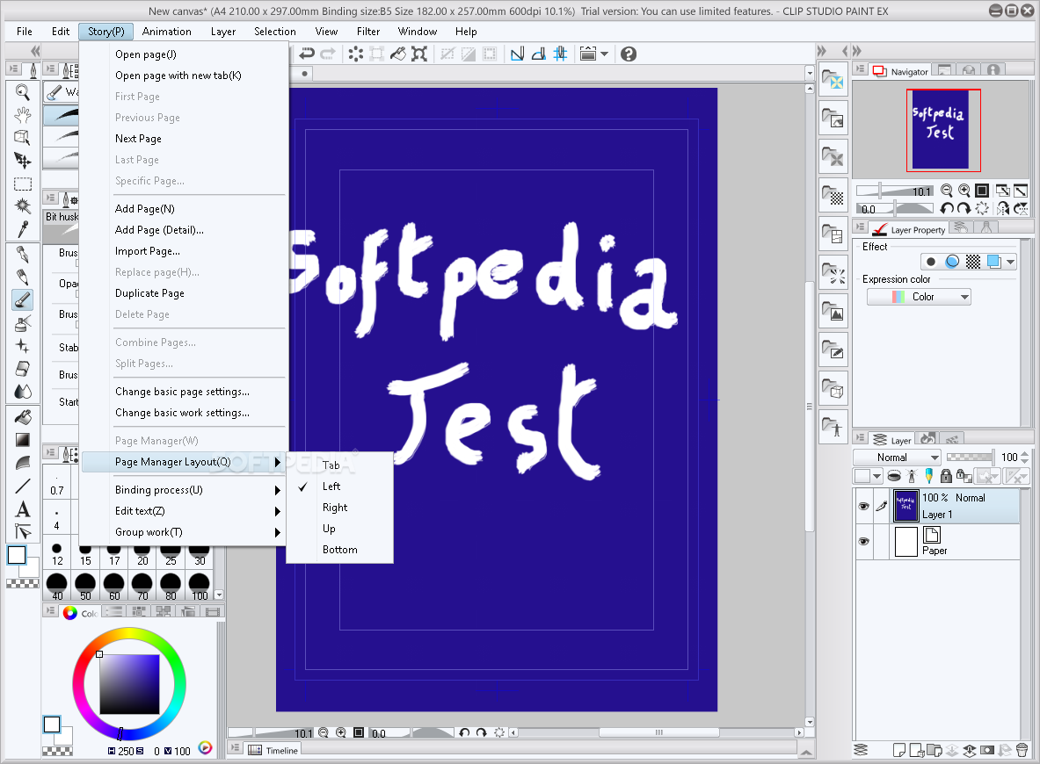Select the Gradient tool

[x=23, y=440]
